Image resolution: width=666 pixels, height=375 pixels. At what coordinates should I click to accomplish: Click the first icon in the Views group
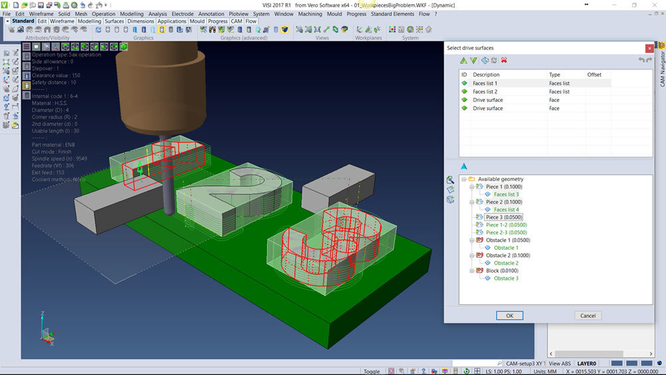click(300, 29)
